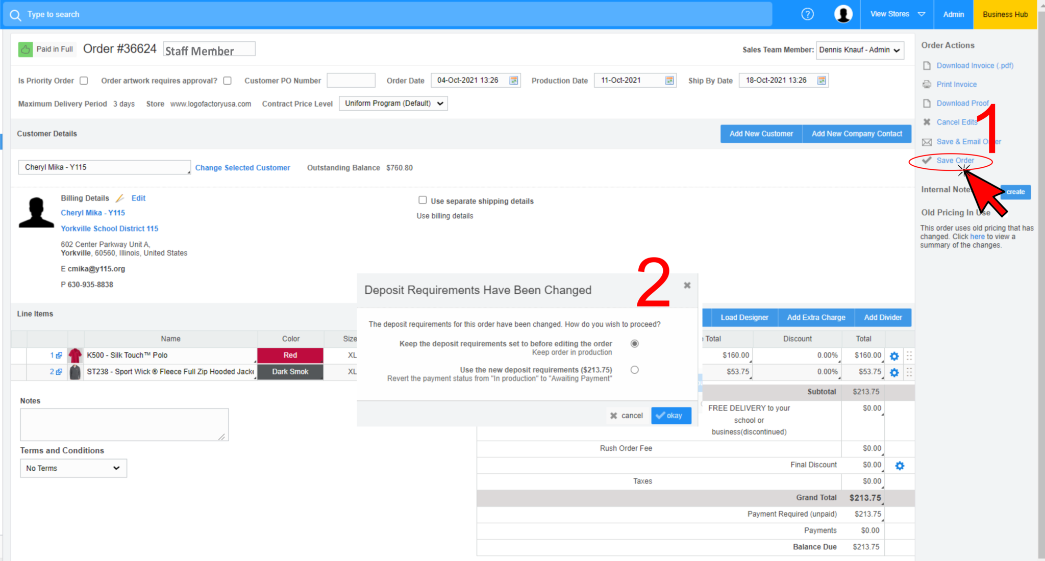Click pencil edit icon beside Billing Details
The image size is (1045, 561).
[120, 198]
